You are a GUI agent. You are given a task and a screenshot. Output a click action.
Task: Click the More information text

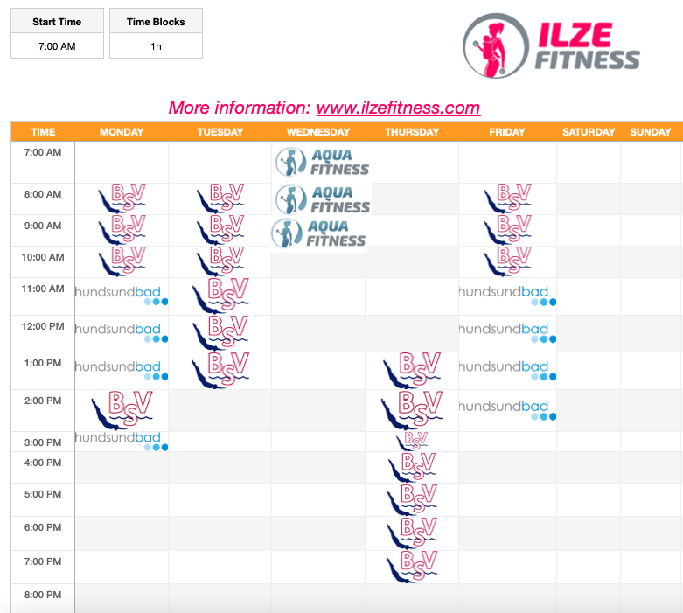tap(240, 108)
